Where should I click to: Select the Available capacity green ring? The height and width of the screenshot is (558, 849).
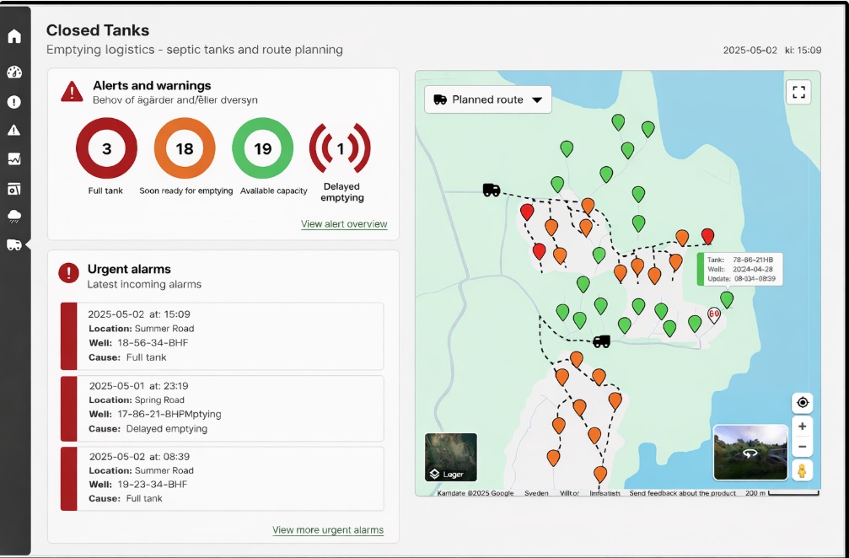coord(262,149)
